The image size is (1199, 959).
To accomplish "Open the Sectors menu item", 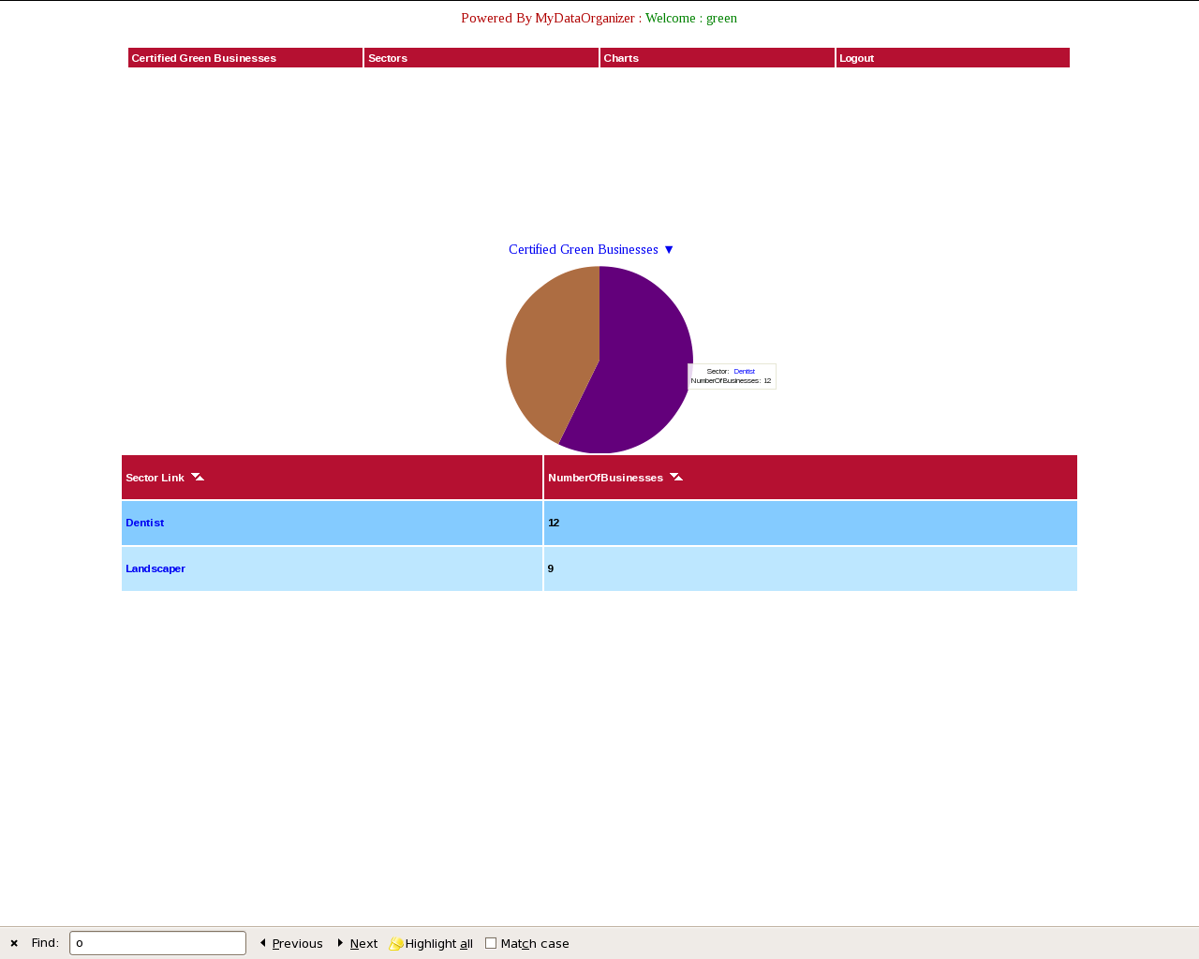I will pos(388,58).
